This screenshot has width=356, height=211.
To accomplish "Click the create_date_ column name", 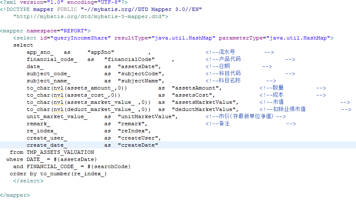I will point(47,145).
